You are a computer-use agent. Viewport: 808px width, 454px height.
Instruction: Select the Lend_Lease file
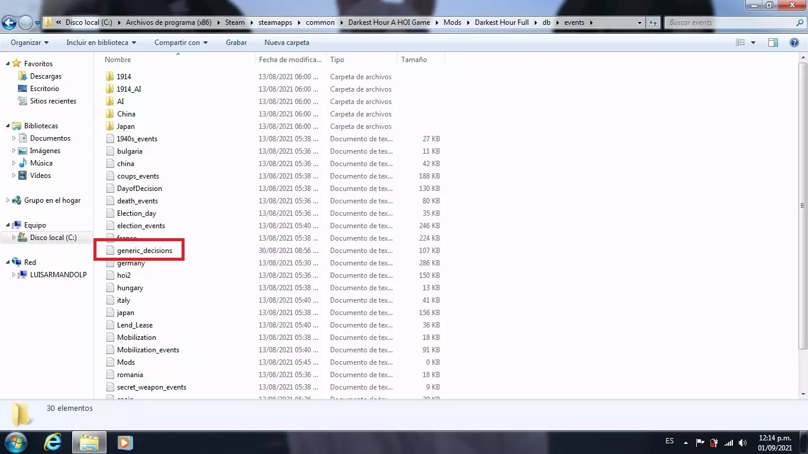tap(135, 325)
